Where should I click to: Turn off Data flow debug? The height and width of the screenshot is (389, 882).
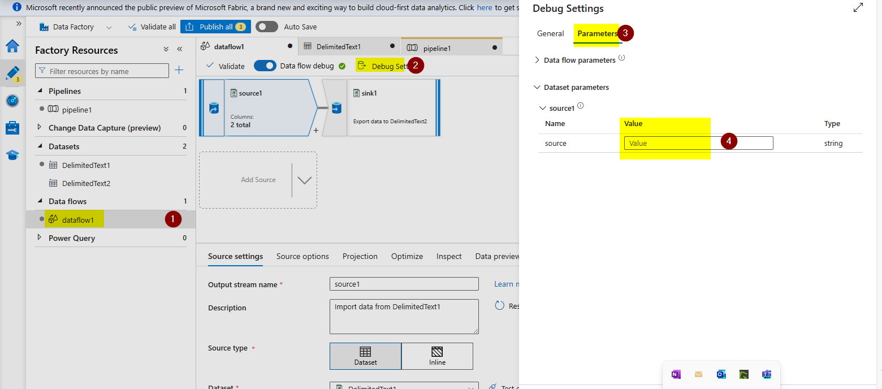(265, 65)
